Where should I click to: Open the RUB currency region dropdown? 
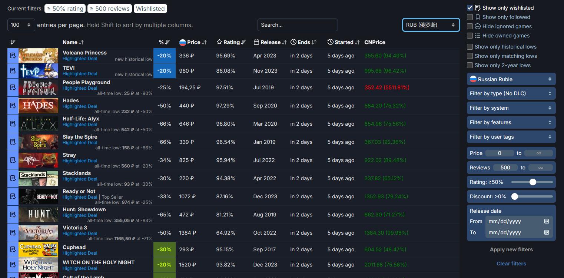click(431, 25)
